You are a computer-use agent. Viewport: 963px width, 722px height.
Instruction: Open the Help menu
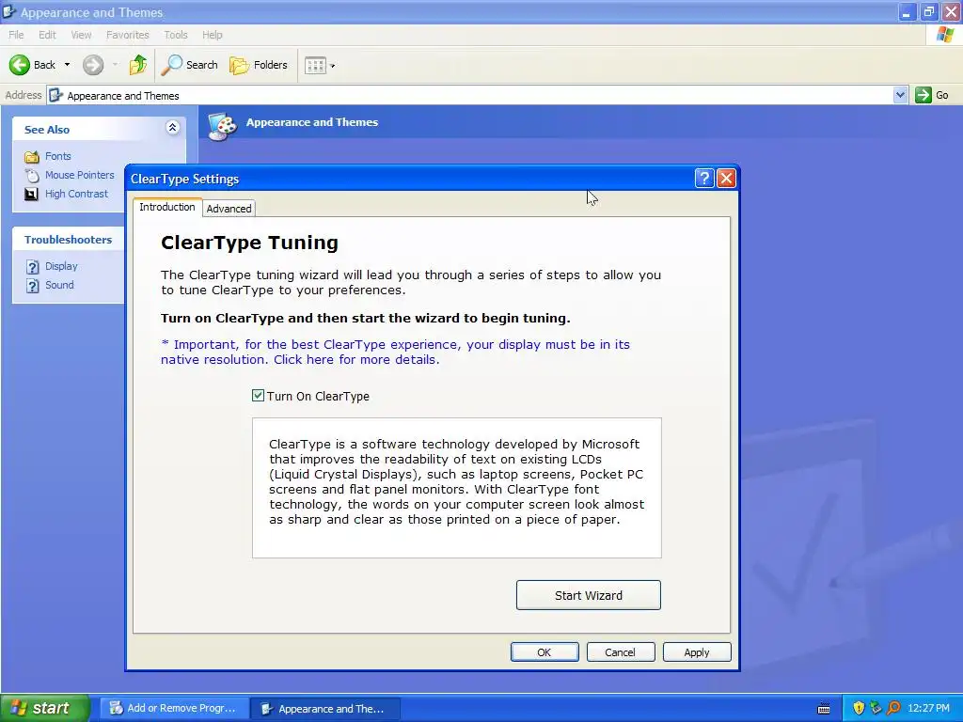click(x=213, y=35)
